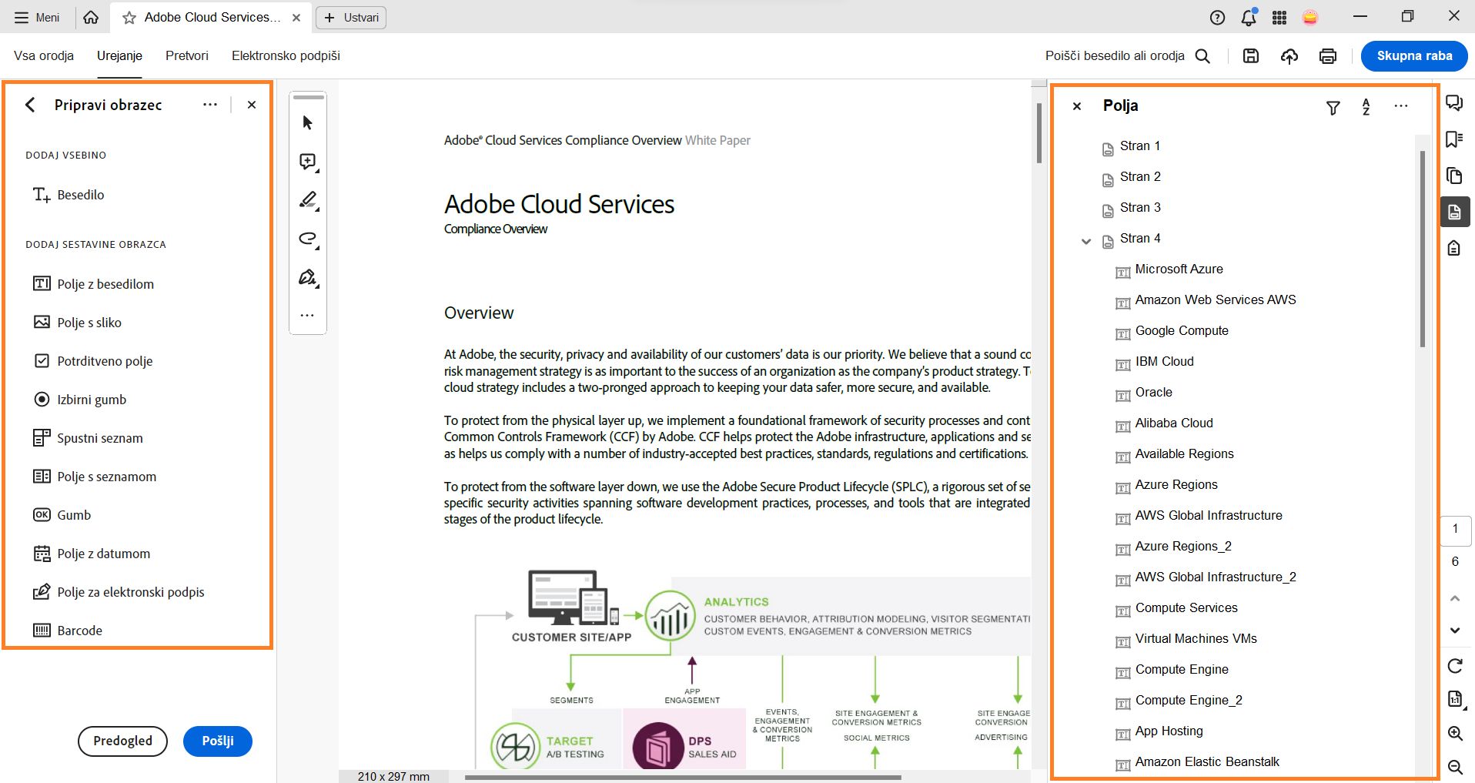This screenshot has height=783, width=1475.
Task: Choose the selection arrow tool
Action: (x=308, y=123)
